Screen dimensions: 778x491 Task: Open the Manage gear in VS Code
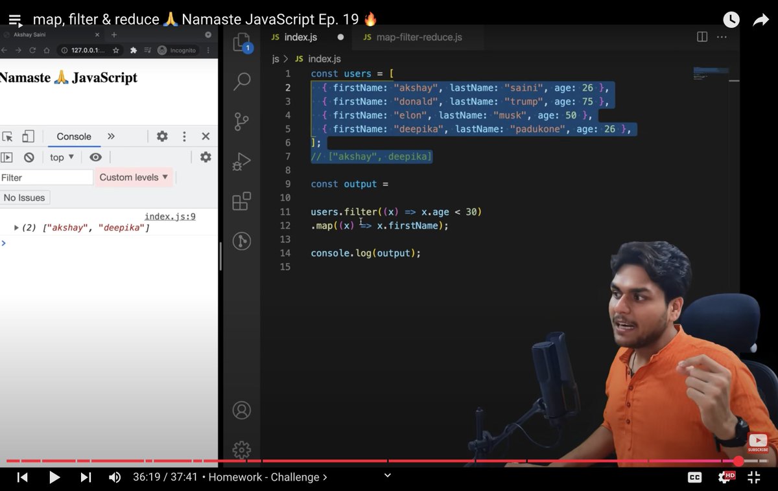tap(242, 450)
